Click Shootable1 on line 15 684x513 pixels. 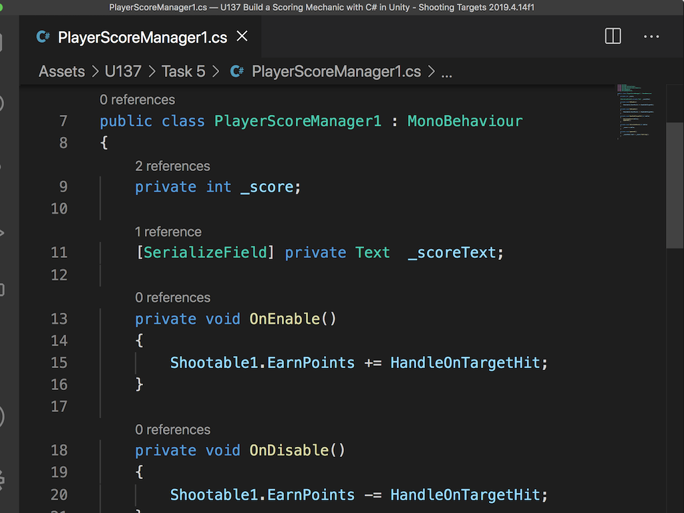pos(214,363)
